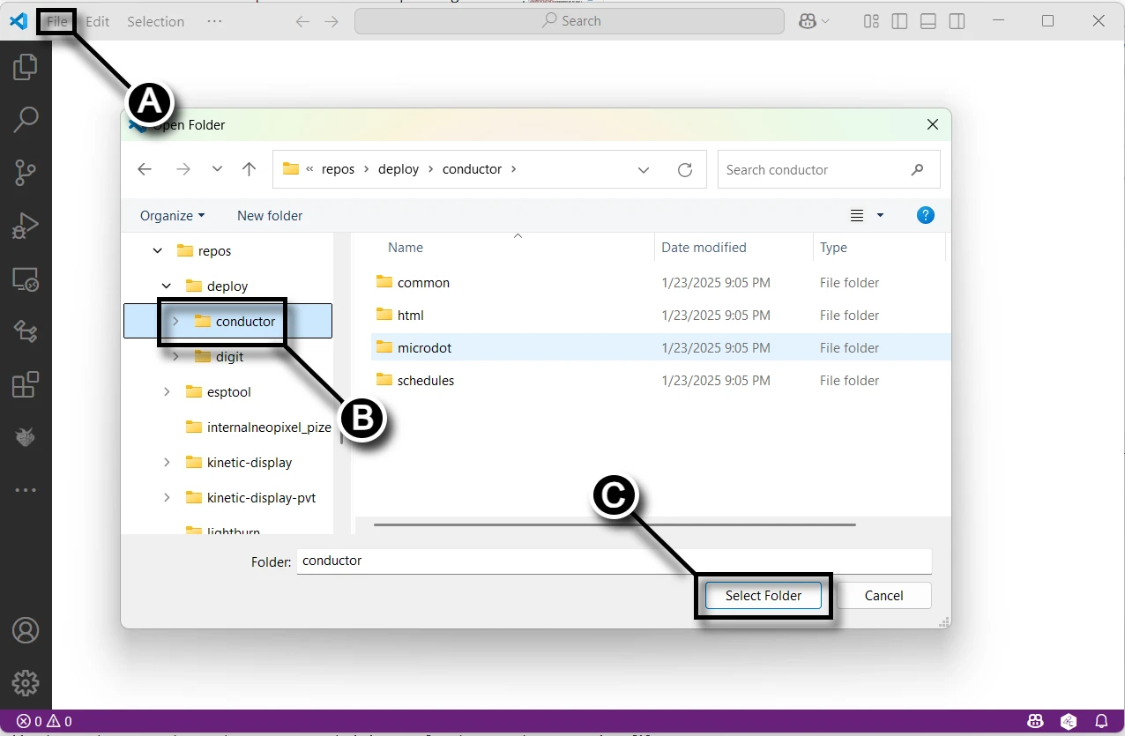Image resolution: width=1125 pixels, height=736 pixels.
Task: Go forward in VS Code navigation history
Action: click(x=332, y=21)
